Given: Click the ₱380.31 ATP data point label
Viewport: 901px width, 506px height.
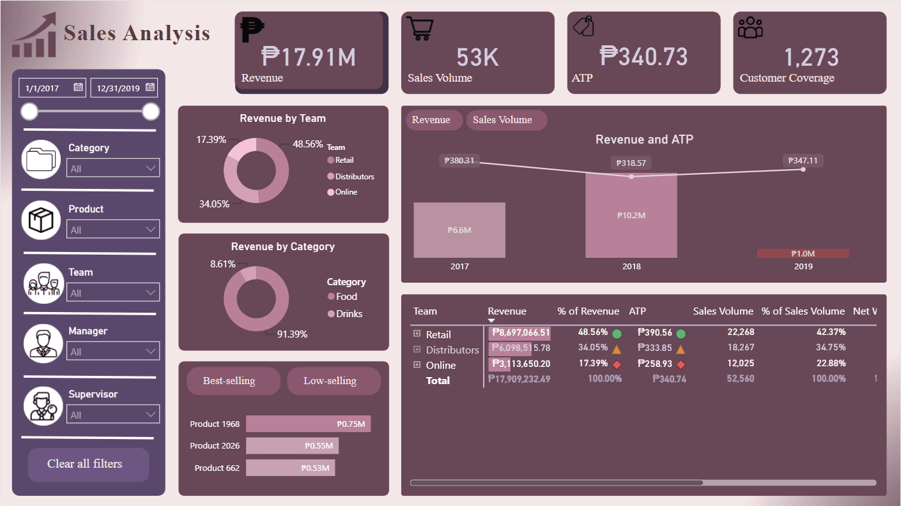Looking at the screenshot, I should click(x=459, y=161).
